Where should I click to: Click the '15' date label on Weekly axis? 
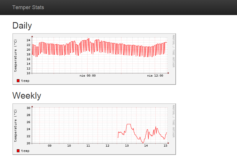pyautogui.click(x=165, y=145)
